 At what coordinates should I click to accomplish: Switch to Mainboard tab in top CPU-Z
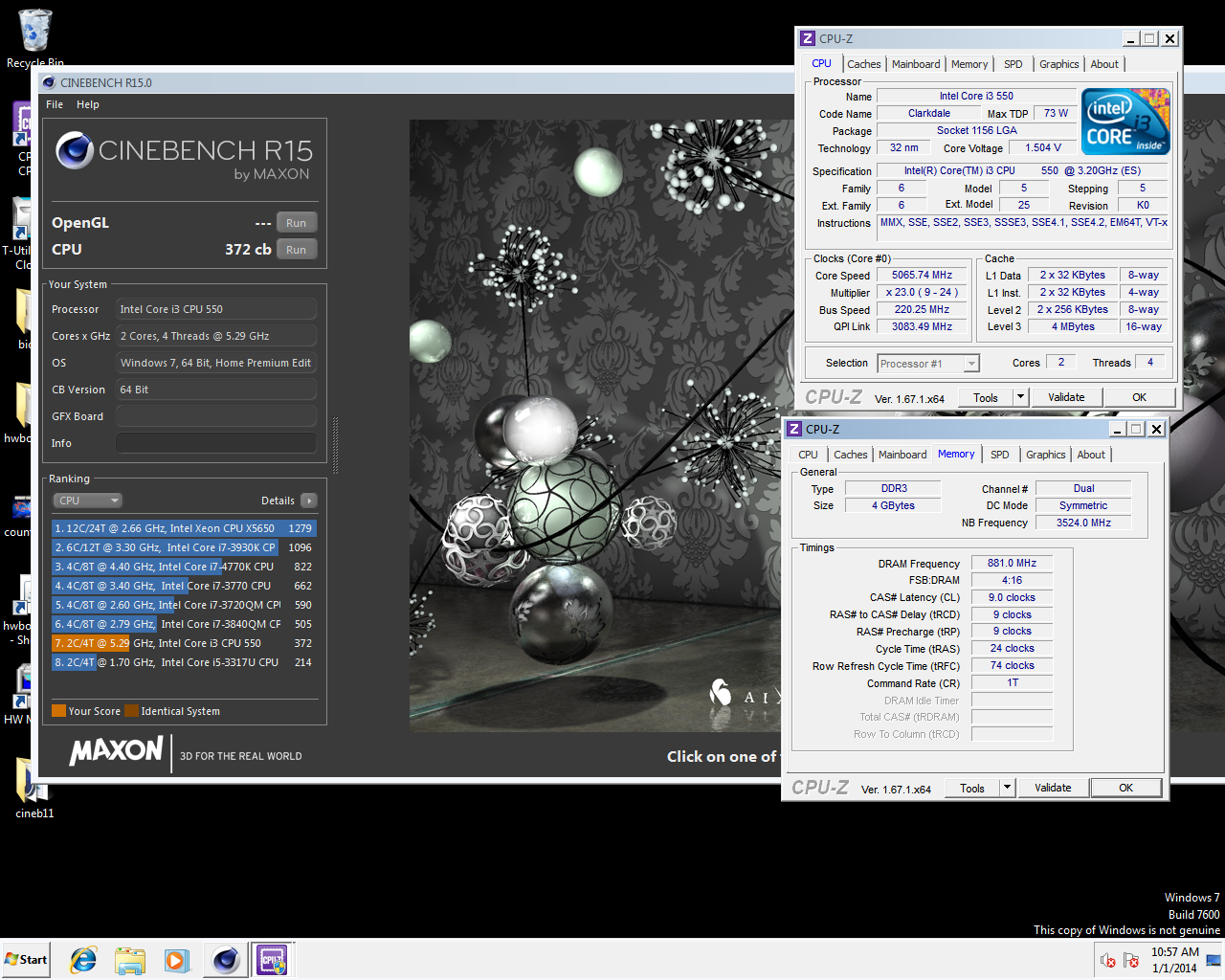tap(916, 64)
